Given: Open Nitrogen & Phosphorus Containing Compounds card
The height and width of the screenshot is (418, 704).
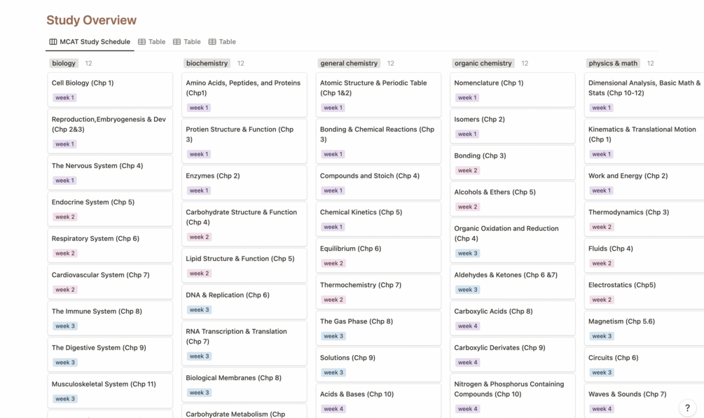Looking at the screenshot, I should click(x=513, y=396).
